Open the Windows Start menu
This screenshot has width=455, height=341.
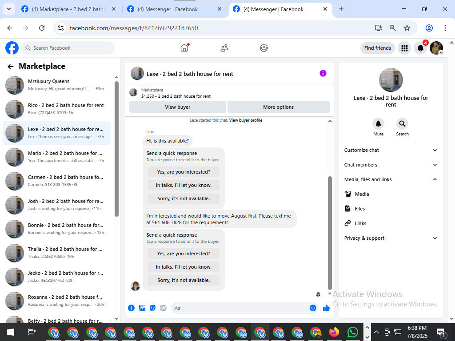coord(11,332)
